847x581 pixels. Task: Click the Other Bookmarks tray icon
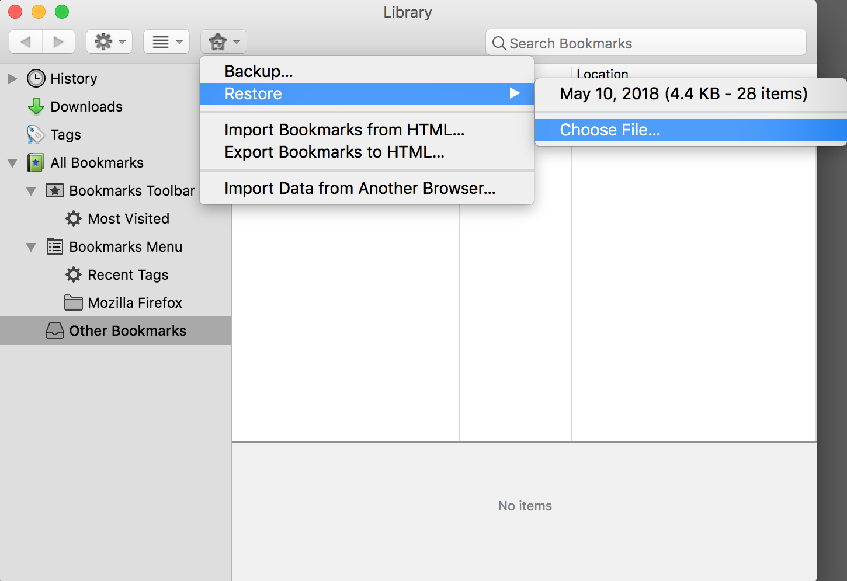[x=55, y=330]
